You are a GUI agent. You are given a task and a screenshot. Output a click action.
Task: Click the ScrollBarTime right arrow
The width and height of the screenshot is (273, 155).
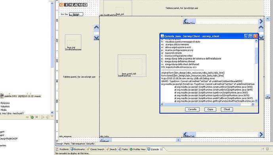pyautogui.click(x=261, y=21)
